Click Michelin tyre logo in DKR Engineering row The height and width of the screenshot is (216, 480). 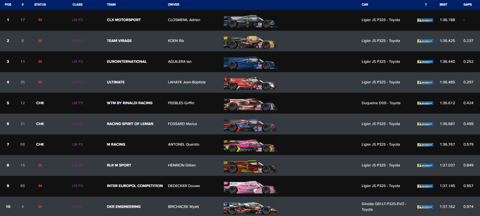(425, 207)
